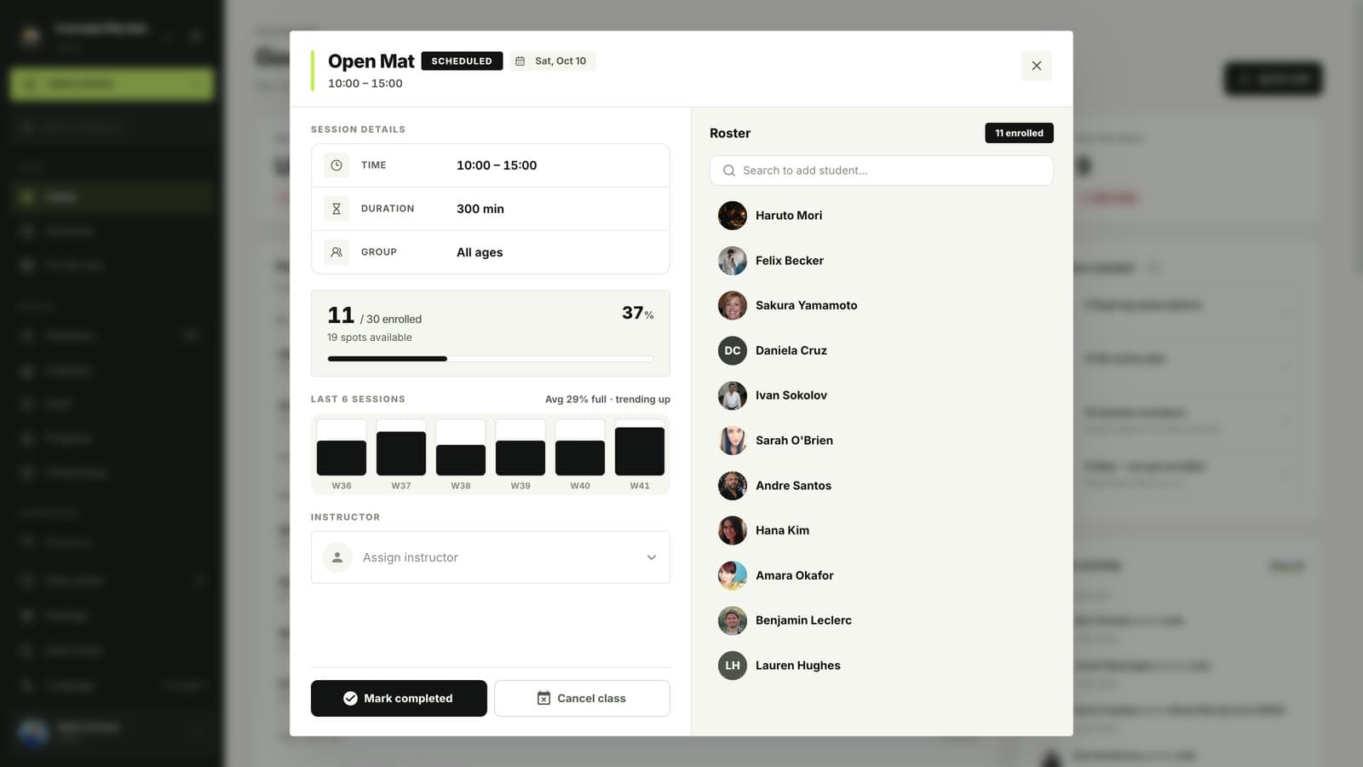Open Felix Becker's avatar
This screenshot has height=767, width=1363.
click(733, 261)
